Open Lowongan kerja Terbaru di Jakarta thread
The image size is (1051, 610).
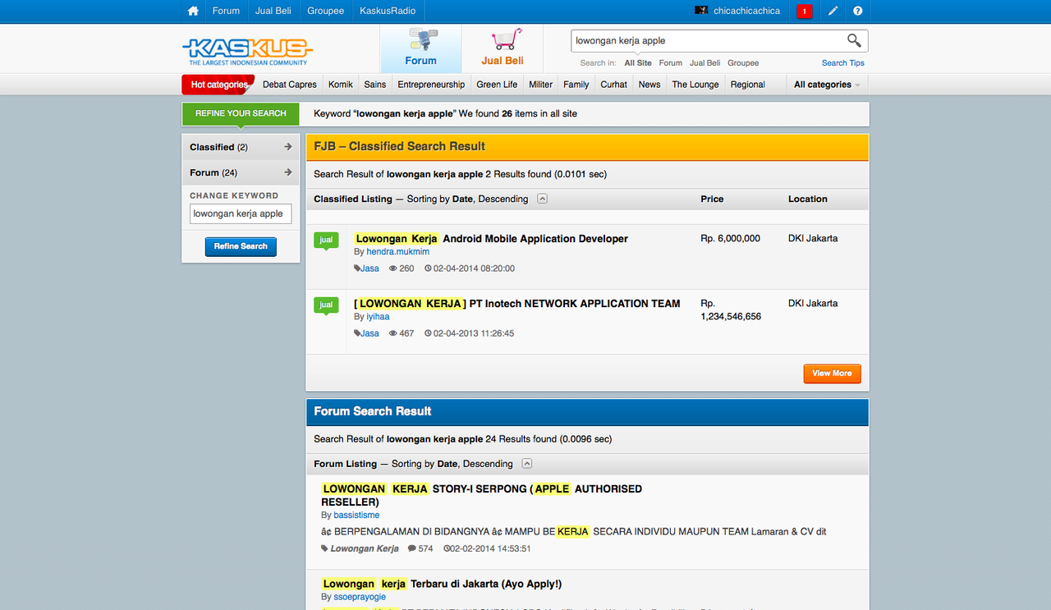point(441,585)
